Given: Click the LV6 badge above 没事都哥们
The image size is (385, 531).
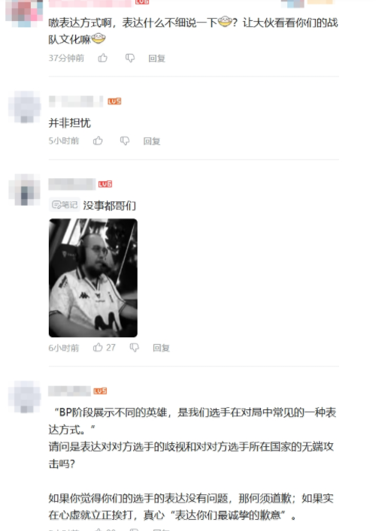Looking at the screenshot, I should tap(105, 184).
